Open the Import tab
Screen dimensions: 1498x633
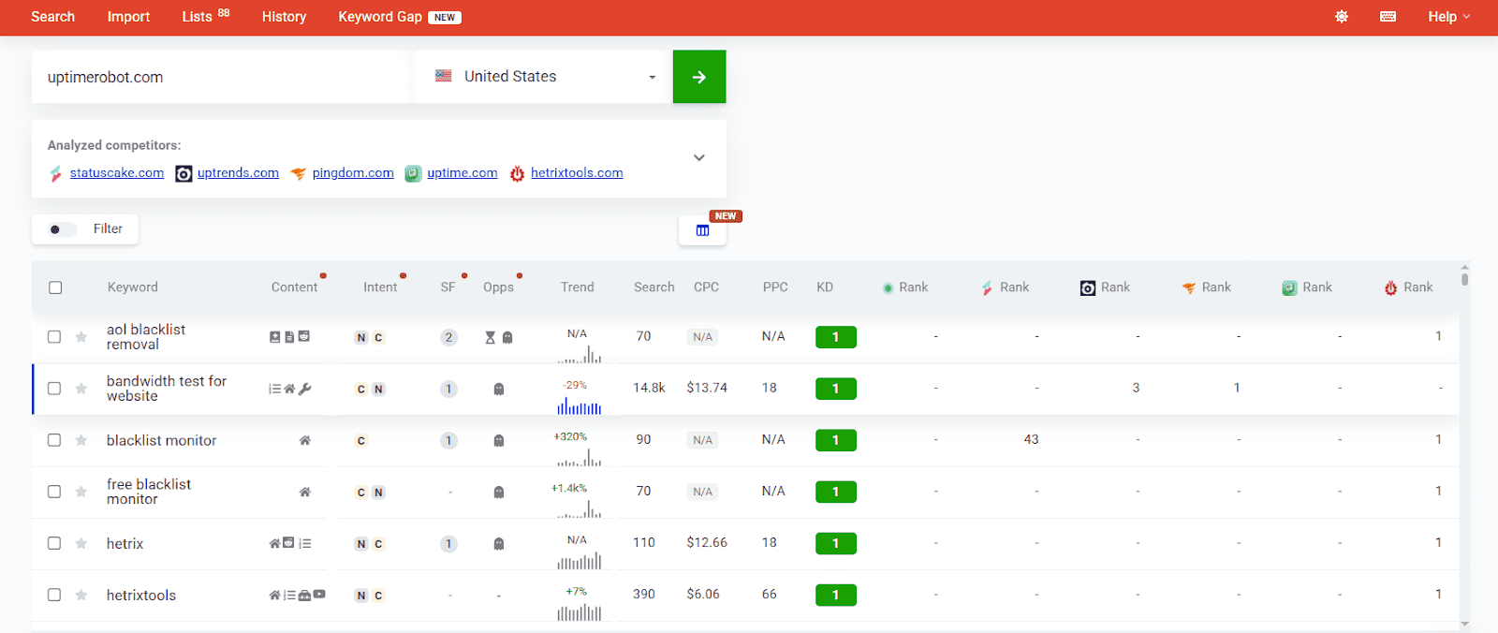[x=128, y=17]
